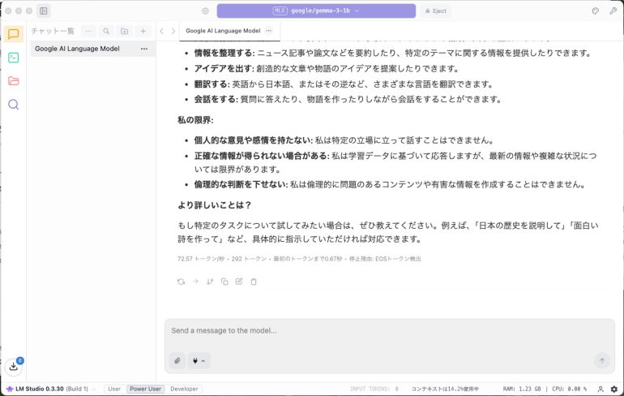Open the Developer terminal view in the sidebar
The image size is (624, 396).
point(13,58)
